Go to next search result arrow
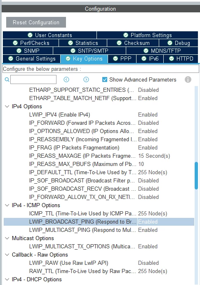The width and height of the screenshot is (200, 285). [x=86, y=79]
